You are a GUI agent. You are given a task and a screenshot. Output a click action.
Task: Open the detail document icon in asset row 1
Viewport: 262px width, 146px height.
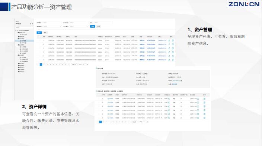pos(173,40)
